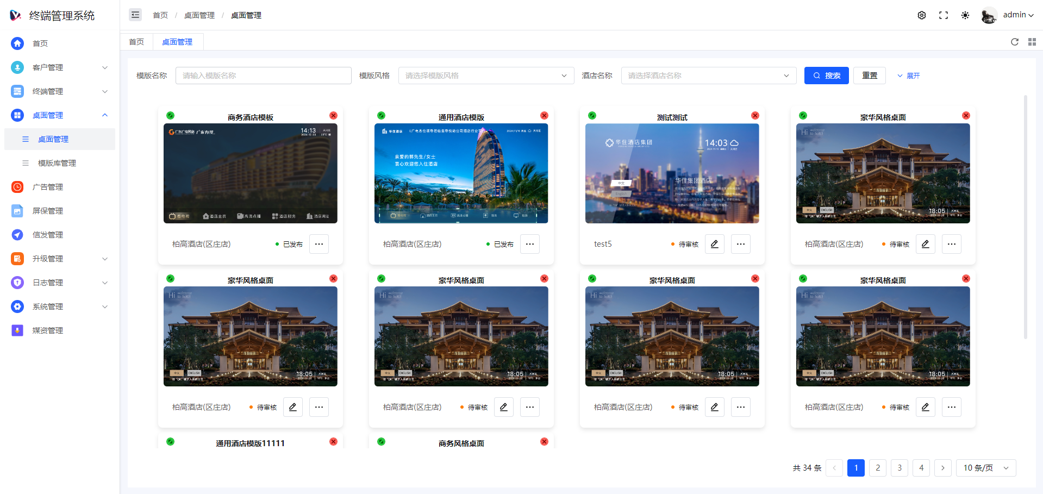This screenshot has width=1043, height=494.
Task: Open the 通用酒店模版 thumbnail
Action: click(461, 173)
